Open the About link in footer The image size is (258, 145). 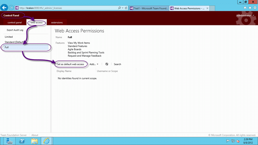pos(35,135)
